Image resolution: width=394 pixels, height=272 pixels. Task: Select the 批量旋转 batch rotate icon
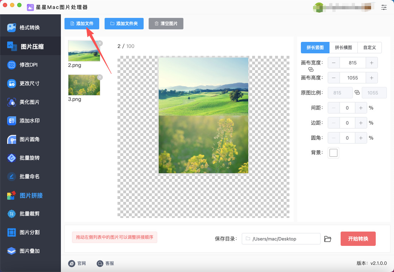(11, 158)
